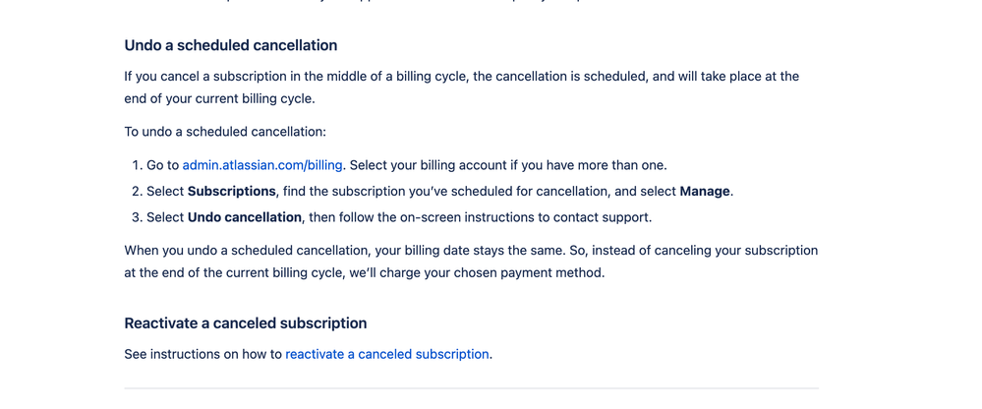Click the "Undo a scheduled cancellation" heading

click(x=231, y=45)
